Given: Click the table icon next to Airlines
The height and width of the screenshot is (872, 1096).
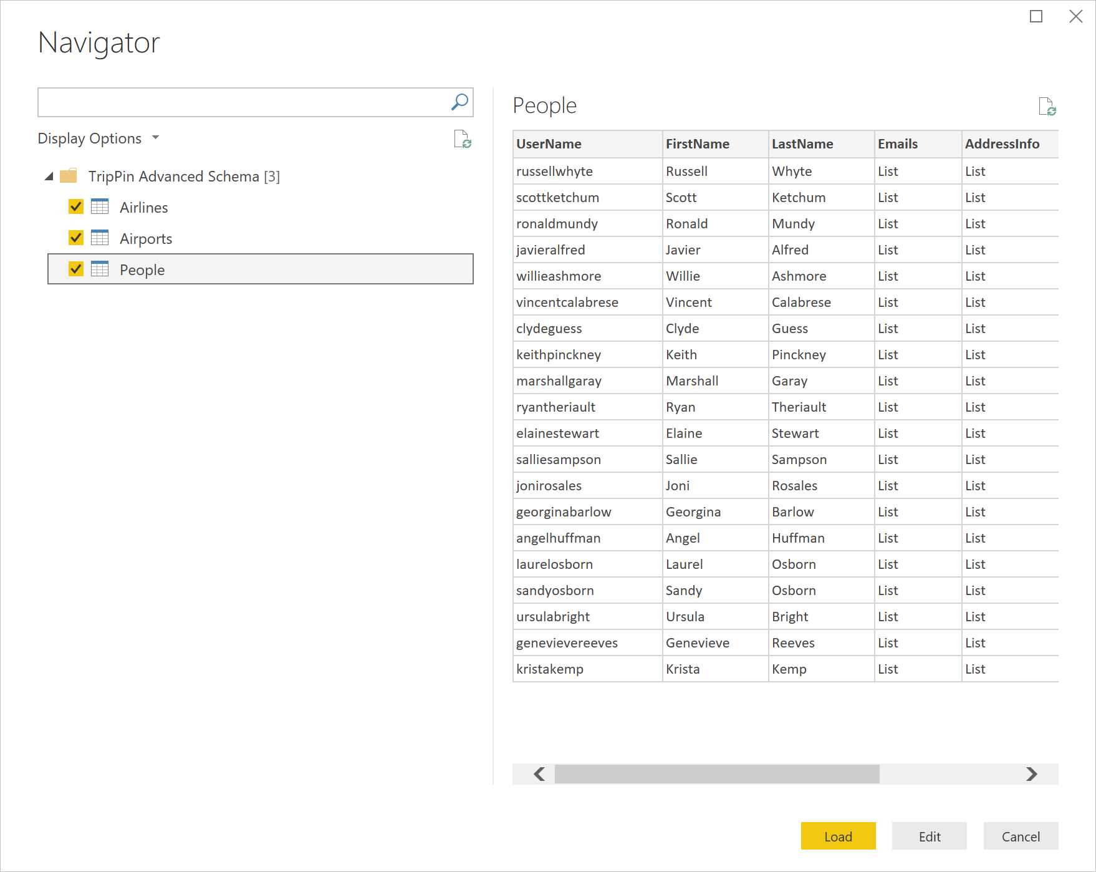Looking at the screenshot, I should 100,206.
